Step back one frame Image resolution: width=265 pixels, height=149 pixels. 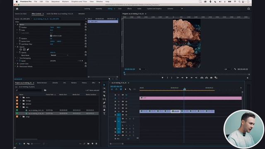click(182, 78)
